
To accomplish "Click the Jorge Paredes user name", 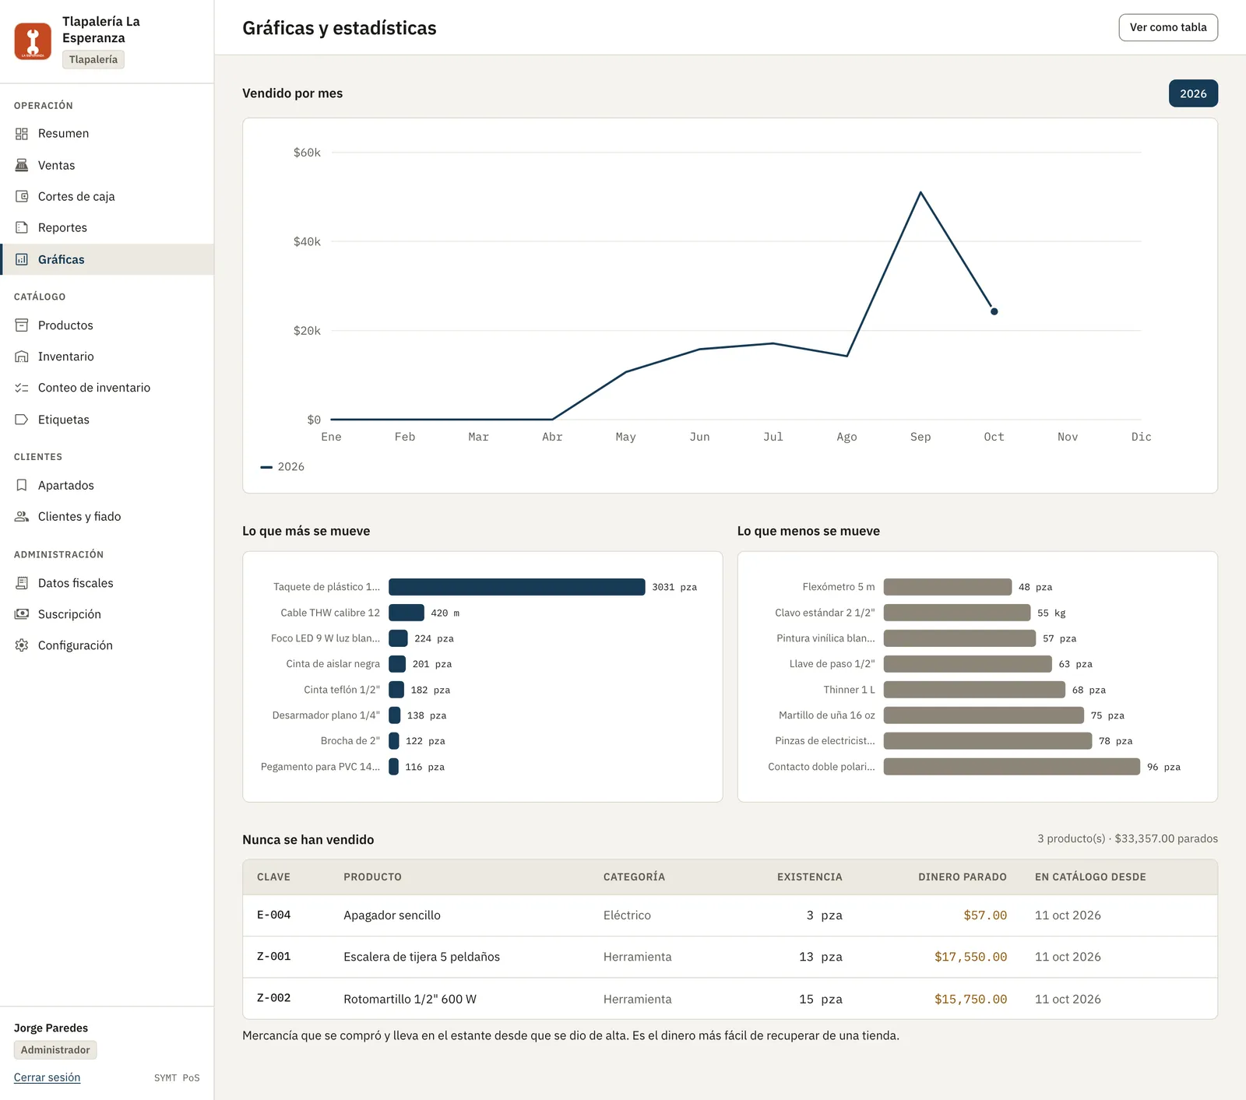I will click(51, 1028).
